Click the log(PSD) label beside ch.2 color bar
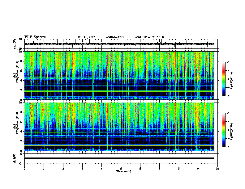 (232, 131)
